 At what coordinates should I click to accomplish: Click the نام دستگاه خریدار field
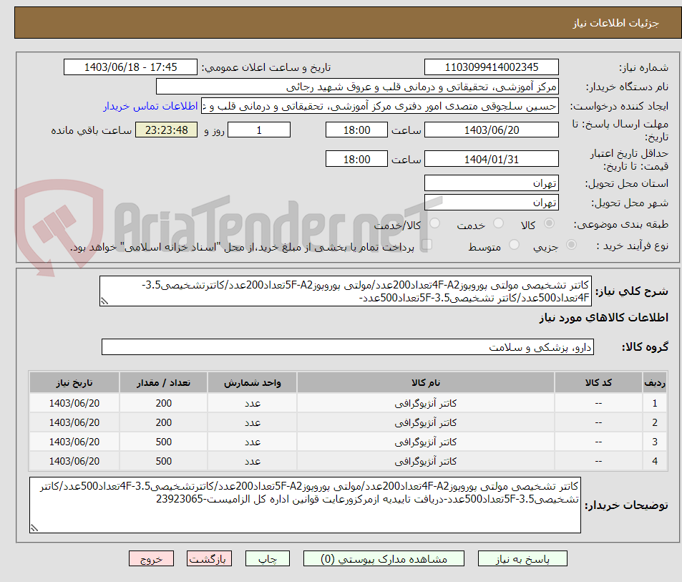pos(357,87)
